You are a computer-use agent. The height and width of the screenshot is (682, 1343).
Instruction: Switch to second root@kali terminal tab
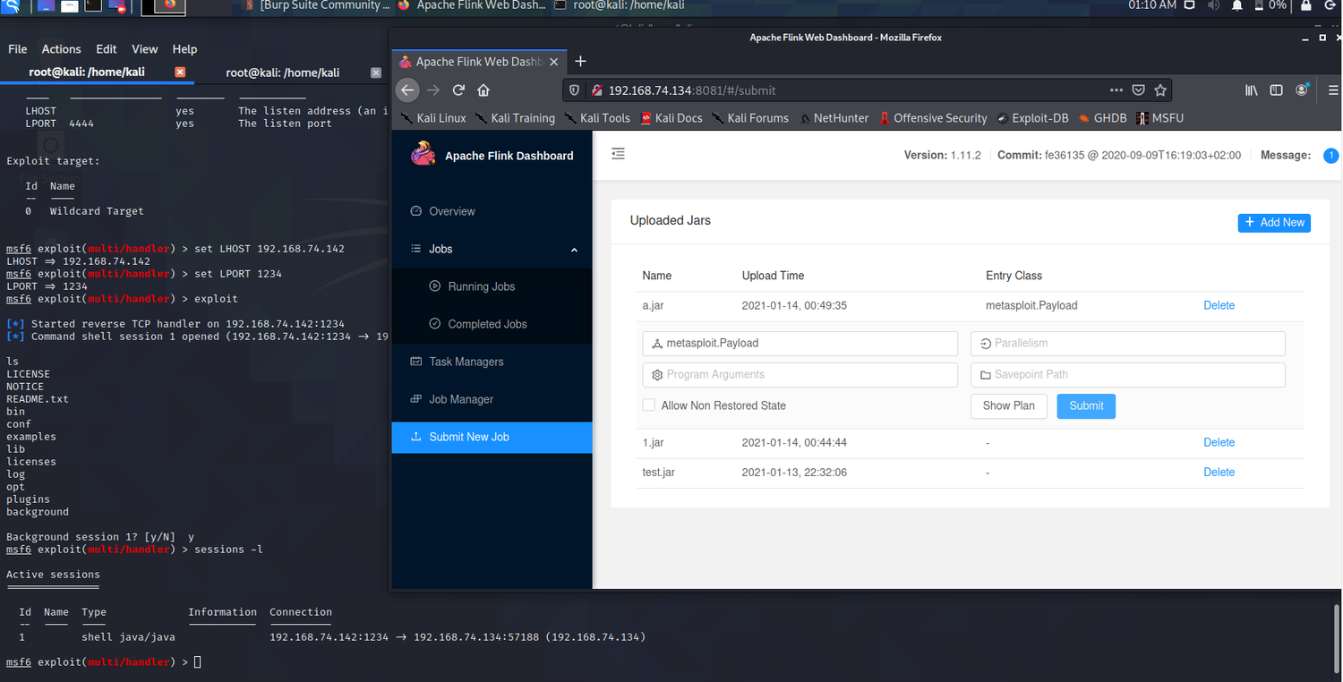tap(283, 72)
